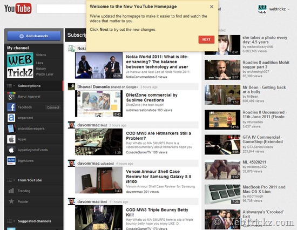Viewport: 297px width, 230px height.
Task: Play the Roadies 8 Uncensored finale thumbnail
Action: [x=222, y=119]
